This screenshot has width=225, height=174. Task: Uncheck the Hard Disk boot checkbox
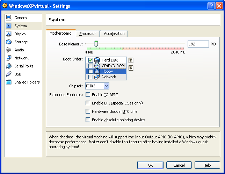tap(90, 60)
